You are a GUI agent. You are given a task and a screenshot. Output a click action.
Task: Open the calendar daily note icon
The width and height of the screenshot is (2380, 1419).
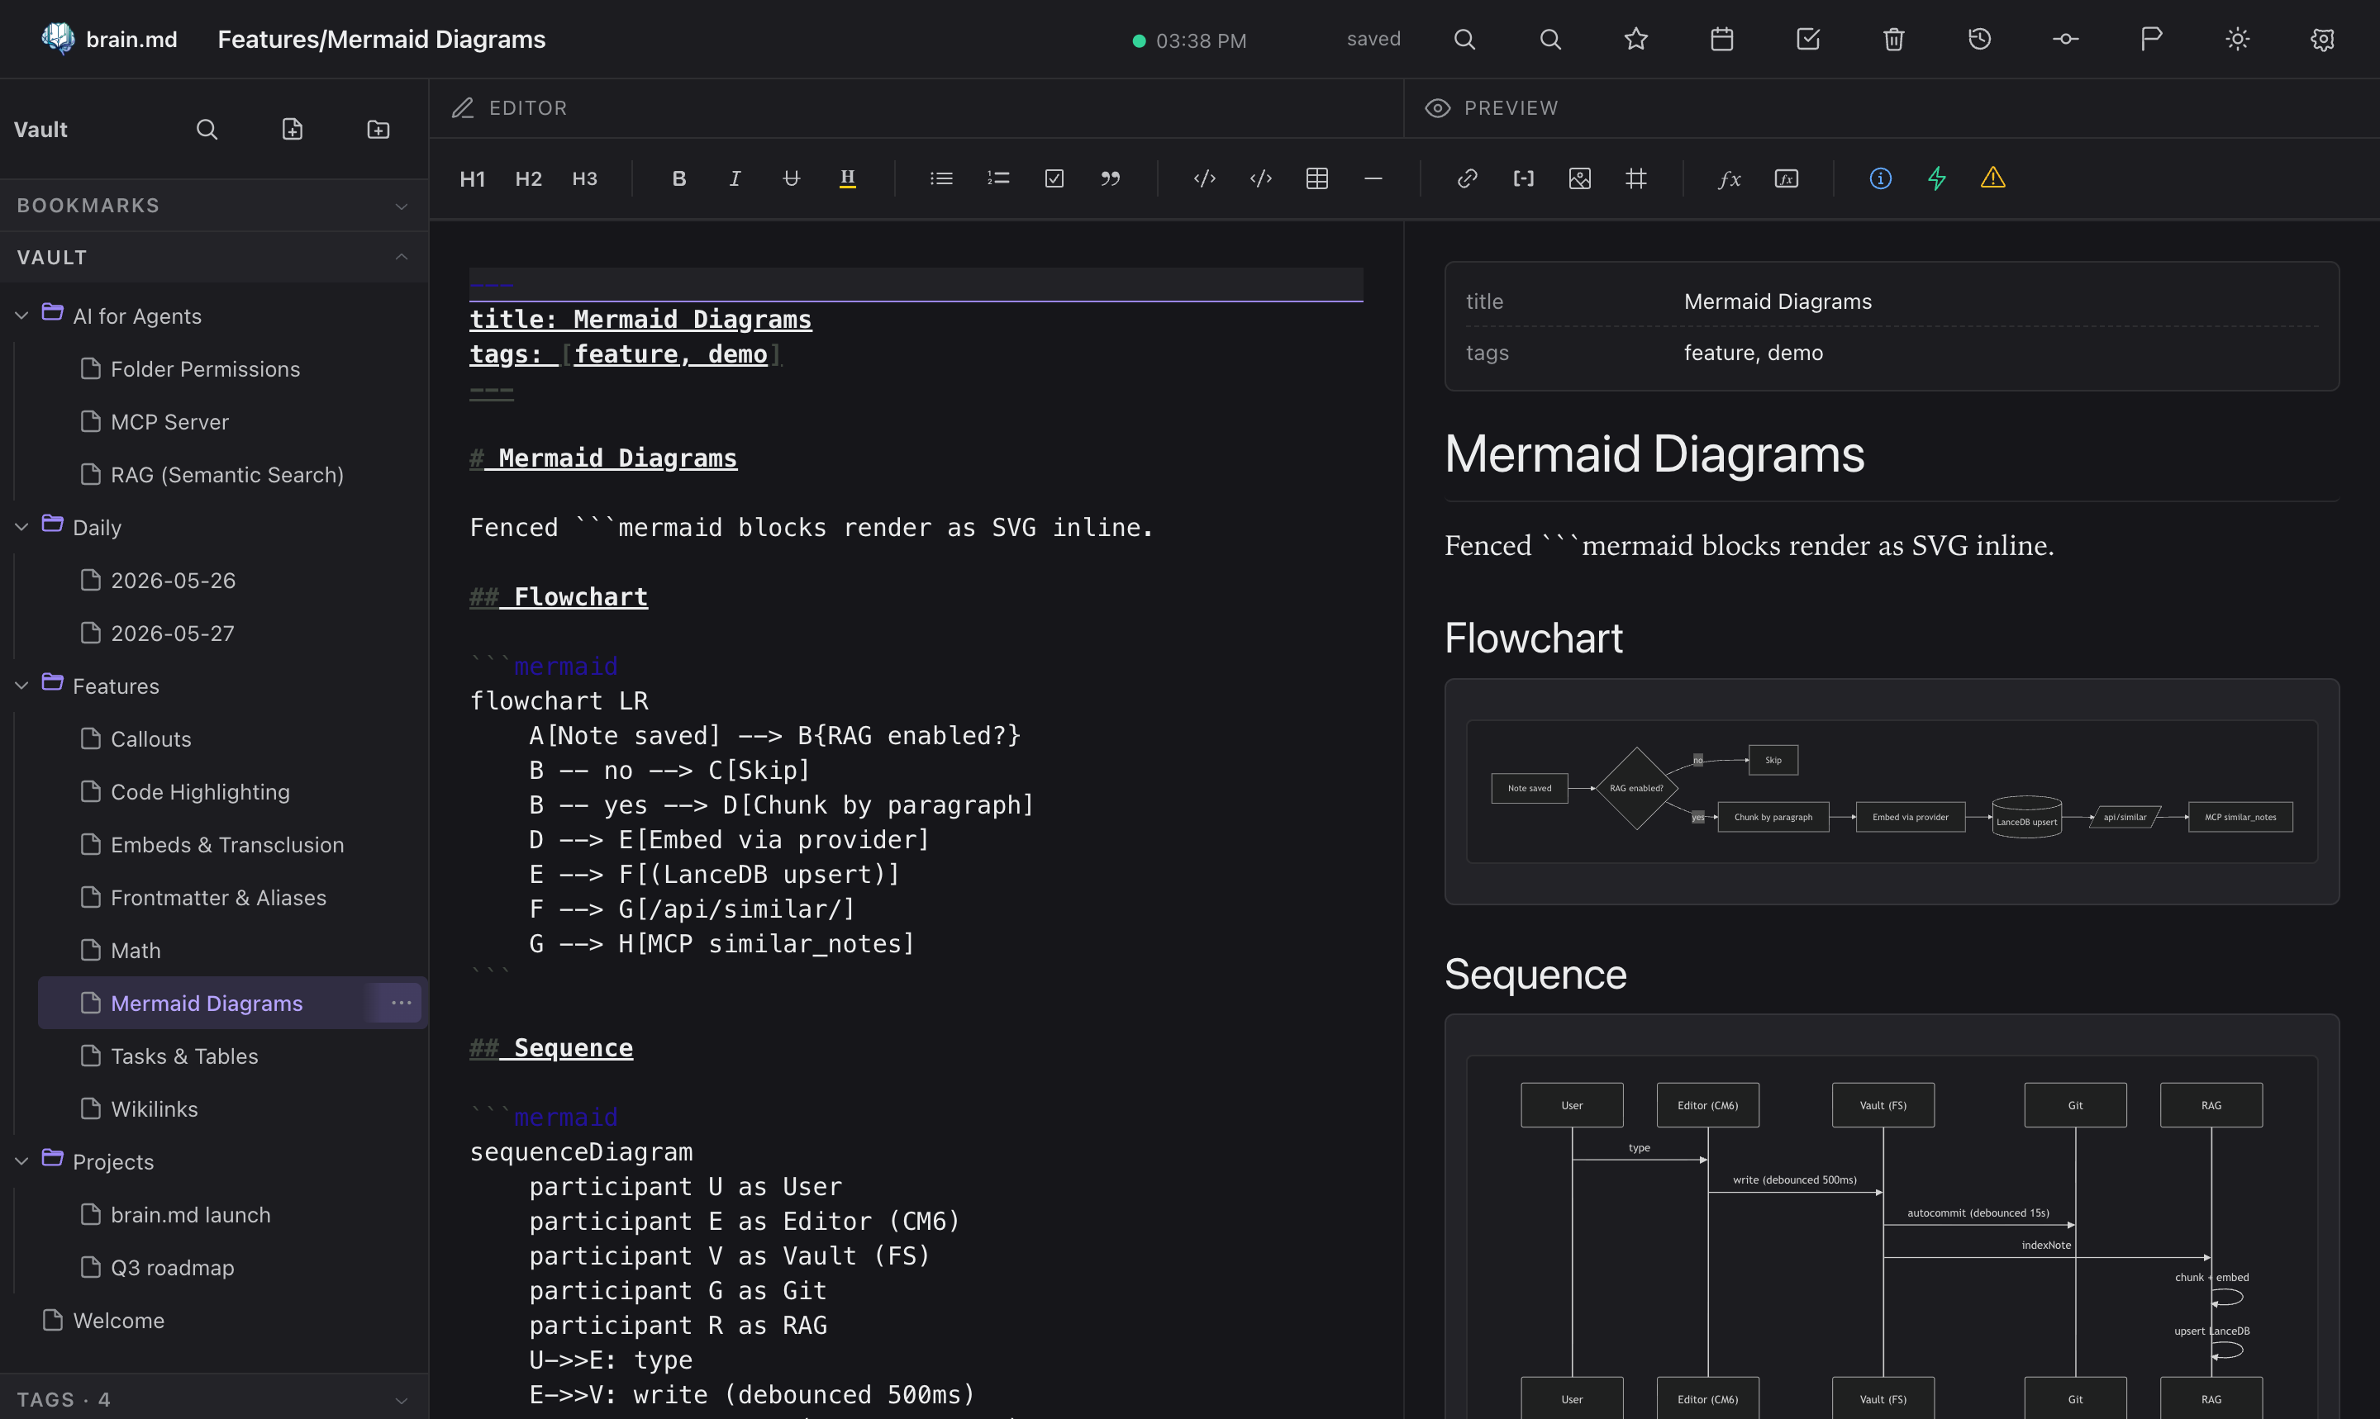coord(1722,39)
